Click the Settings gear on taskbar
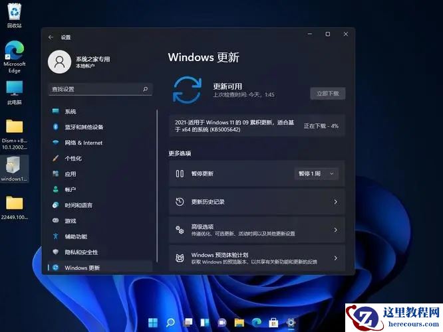 click(x=291, y=323)
